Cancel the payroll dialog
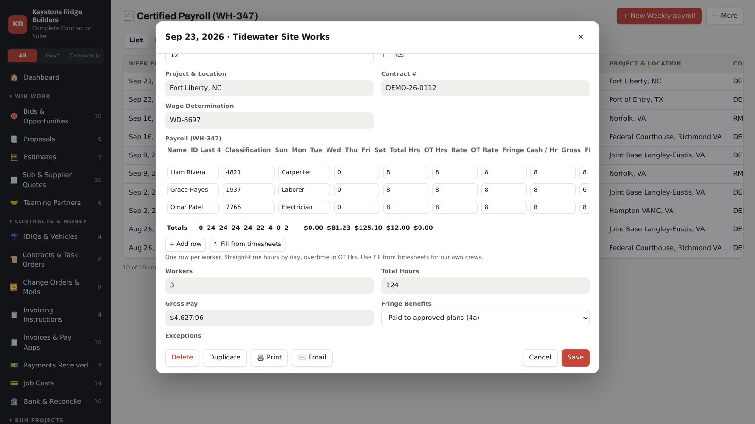Image resolution: width=755 pixels, height=424 pixels. click(540, 358)
